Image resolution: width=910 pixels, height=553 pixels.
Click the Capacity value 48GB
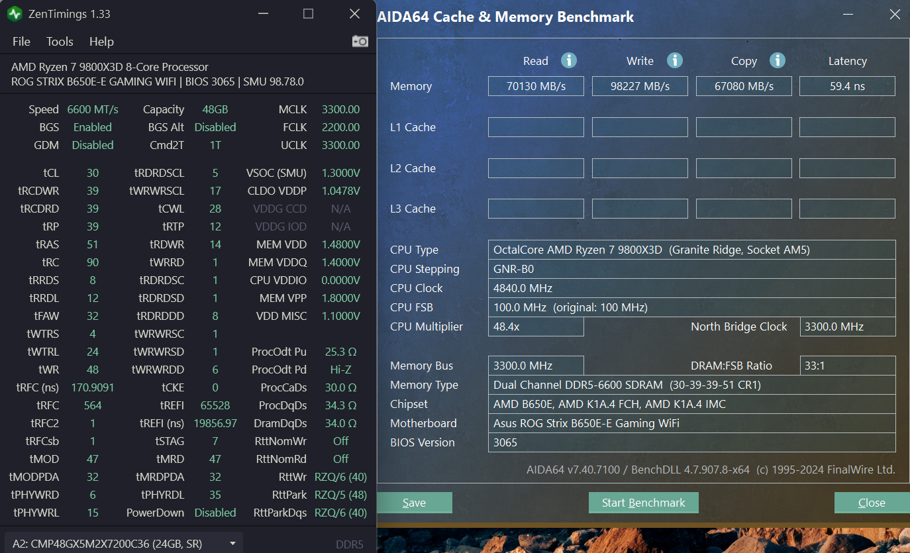[215, 109]
